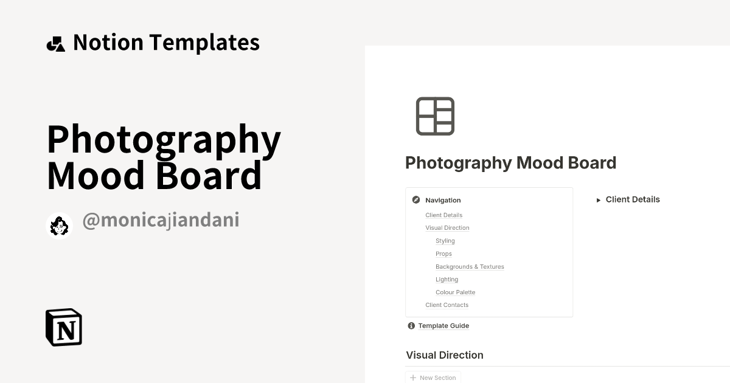Click the compass icon beside Navigation
The height and width of the screenshot is (383, 730).
click(x=416, y=199)
